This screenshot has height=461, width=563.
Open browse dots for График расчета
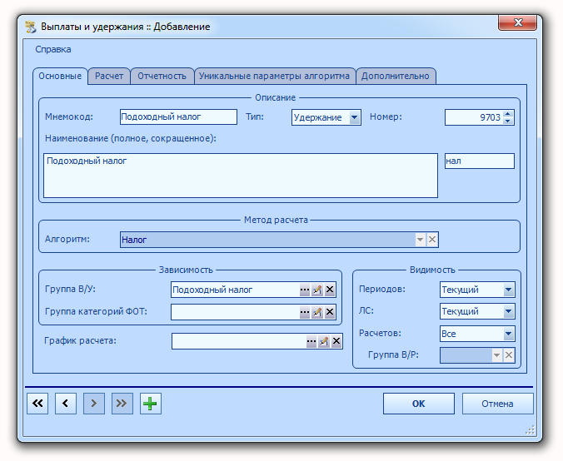point(311,341)
